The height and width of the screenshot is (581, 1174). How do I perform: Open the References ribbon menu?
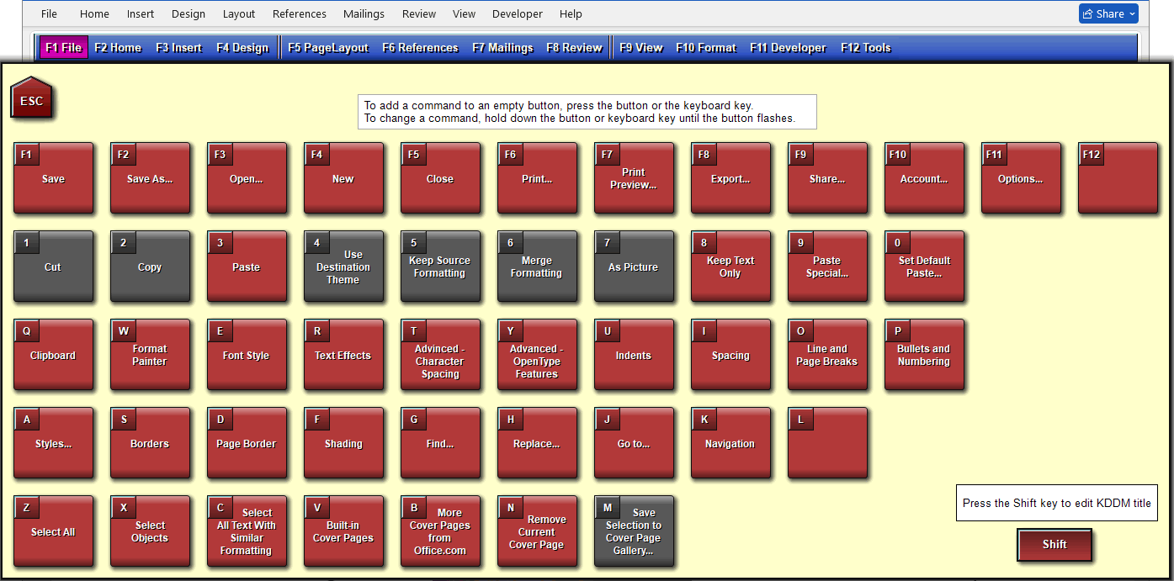click(x=300, y=13)
